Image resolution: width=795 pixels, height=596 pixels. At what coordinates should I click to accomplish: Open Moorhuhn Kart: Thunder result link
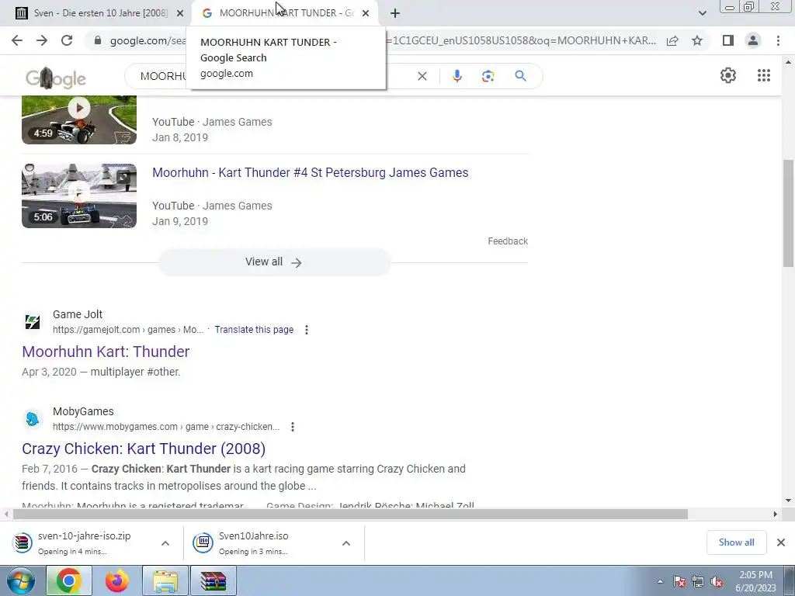point(106,352)
